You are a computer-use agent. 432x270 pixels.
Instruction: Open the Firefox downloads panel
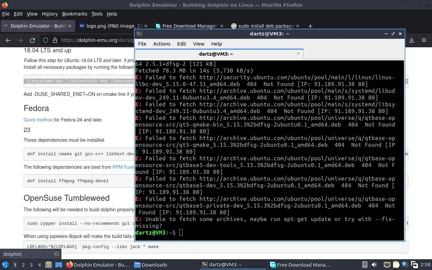(x=412, y=40)
